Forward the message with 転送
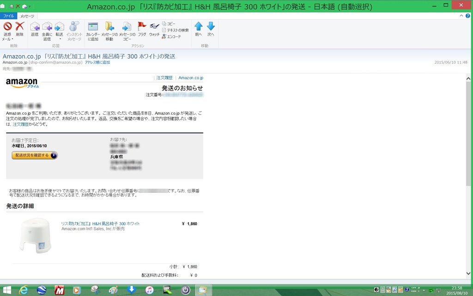 point(60,29)
